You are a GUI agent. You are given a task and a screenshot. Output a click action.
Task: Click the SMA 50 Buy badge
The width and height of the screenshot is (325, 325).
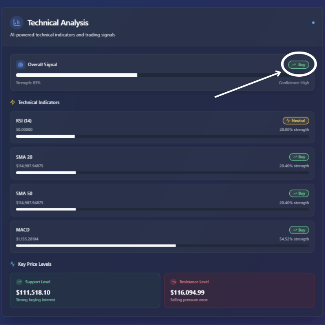pos(299,193)
